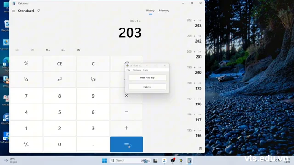Image resolution: width=294 pixels, height=165 pixels.
Task: Toggle Keep on top mode icon
Action: (x=39, y=11)
